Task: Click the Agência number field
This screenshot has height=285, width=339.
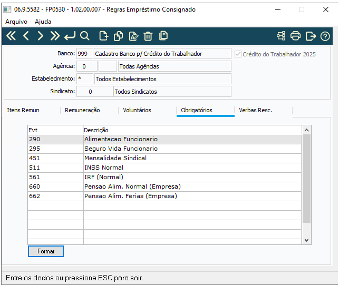Action: click(x=87, y=66)
